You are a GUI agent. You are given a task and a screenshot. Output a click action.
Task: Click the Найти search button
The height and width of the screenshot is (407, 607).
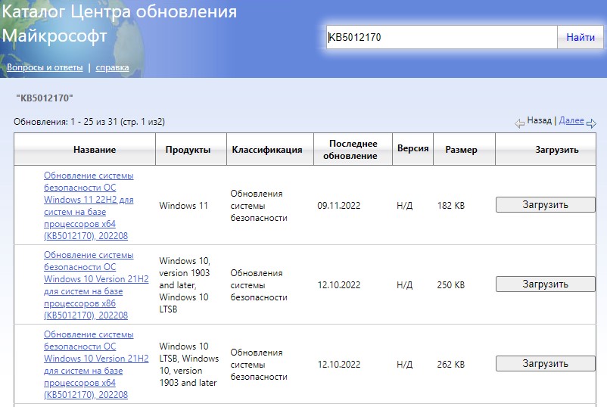pyautogui.click(x=581, y=37)
